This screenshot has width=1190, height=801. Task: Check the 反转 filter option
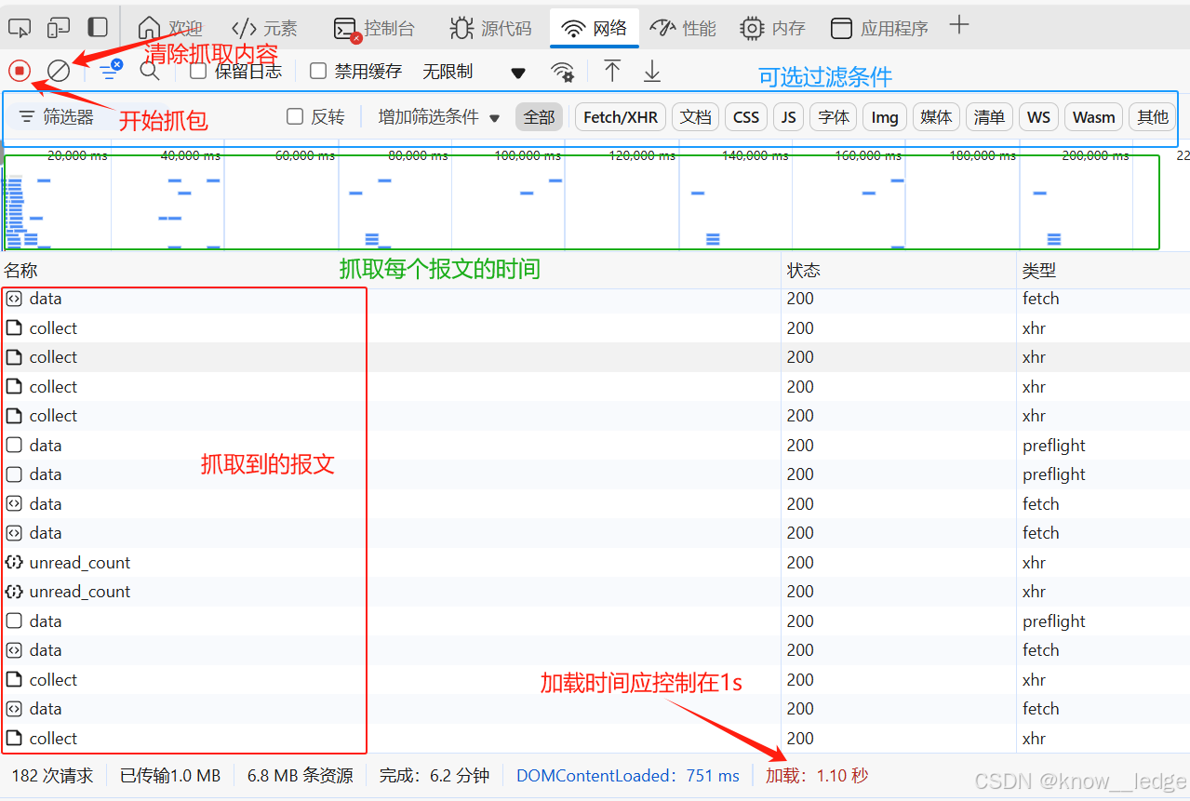click(295, 116)
